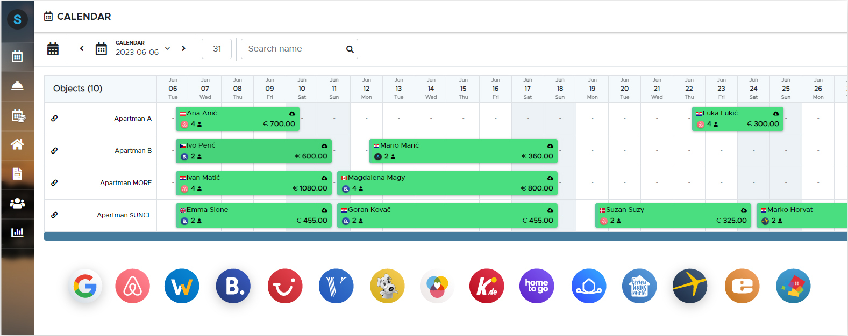Screen dimensions: 848x336
Task: Click the blue V channel logo
Action: 336,286
